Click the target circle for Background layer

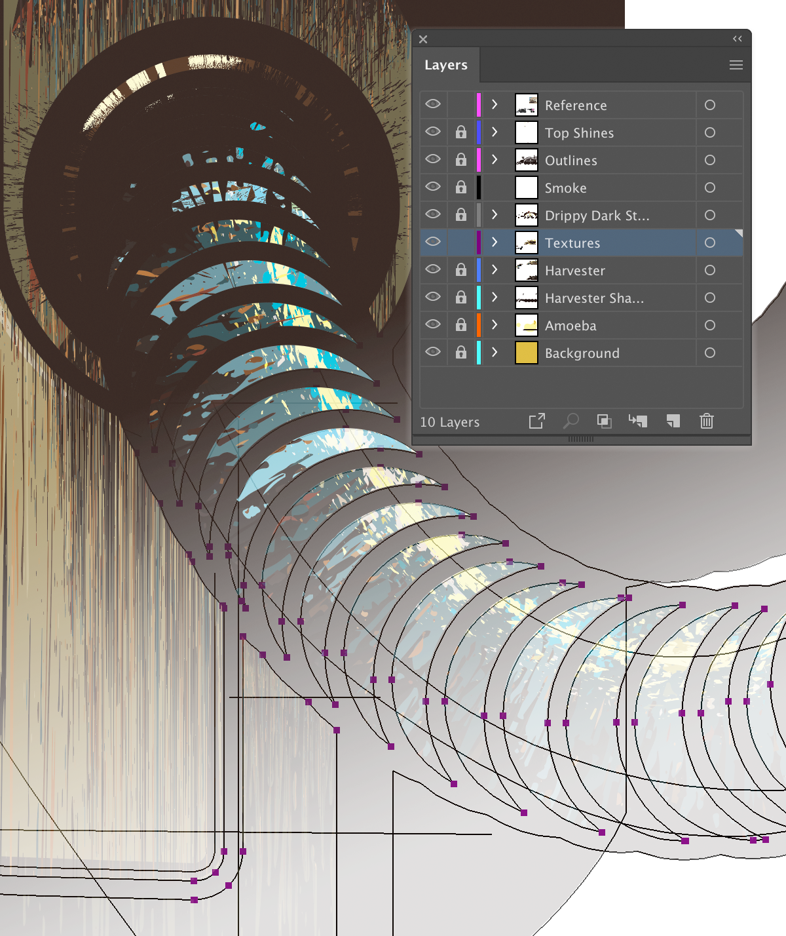[710, 353]
